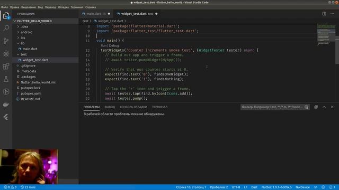Click the 23 mins time tracker
This screenshot has height=190, width=339.
[x=28, y=187]
